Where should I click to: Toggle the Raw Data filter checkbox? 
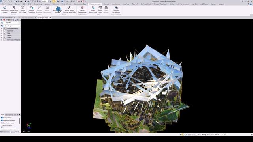click(5, 31)
